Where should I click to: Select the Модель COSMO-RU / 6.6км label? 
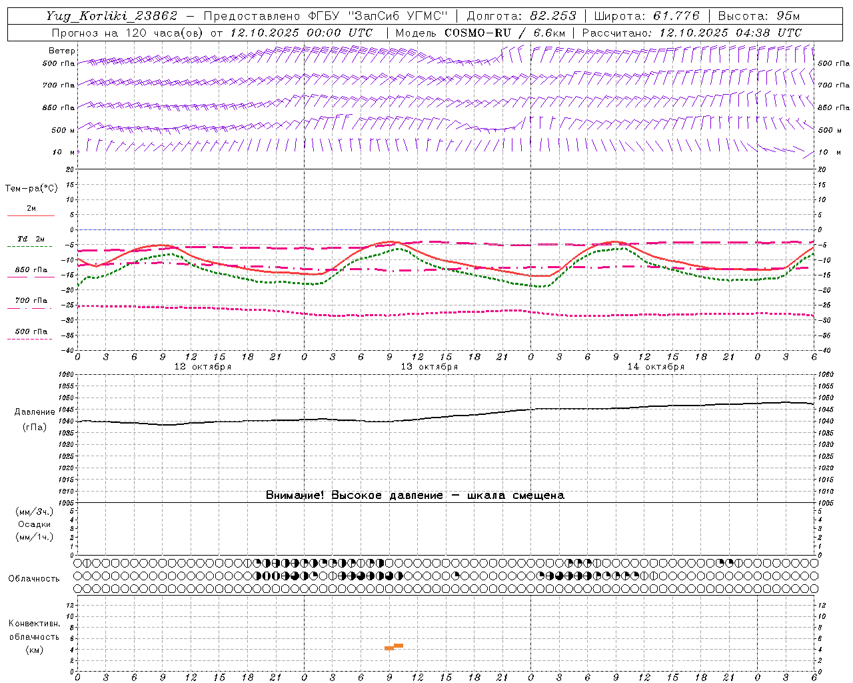(x=480, y=33)
